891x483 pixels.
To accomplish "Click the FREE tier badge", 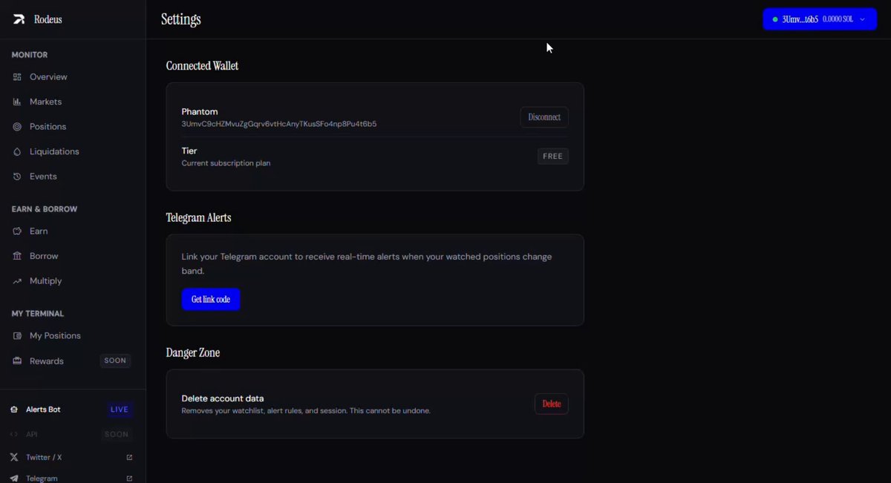I will pyautogui.click(x=553, y=157).
